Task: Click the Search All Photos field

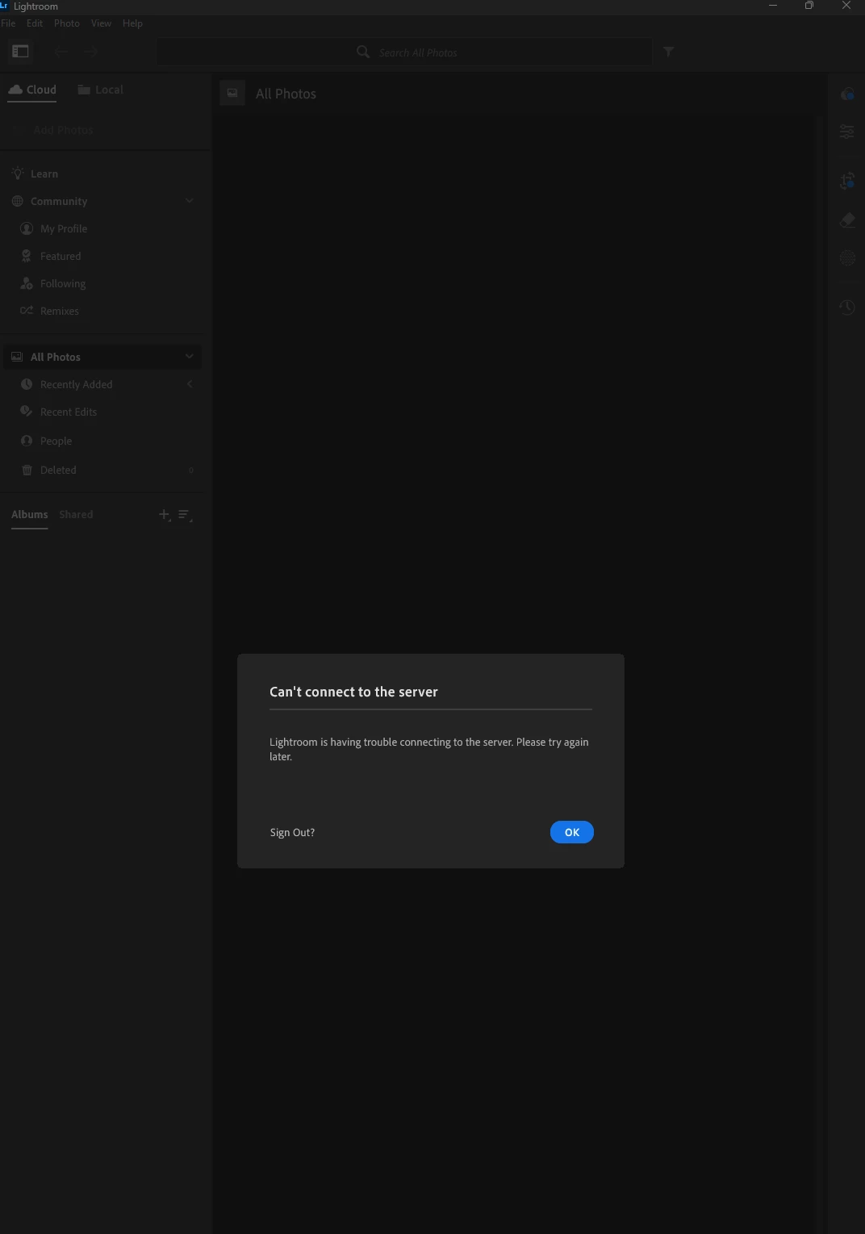Action: point(405,52)
